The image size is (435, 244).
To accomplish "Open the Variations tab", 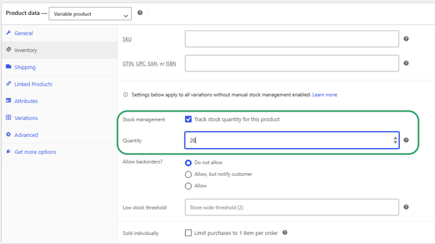I will pos(60,117).
